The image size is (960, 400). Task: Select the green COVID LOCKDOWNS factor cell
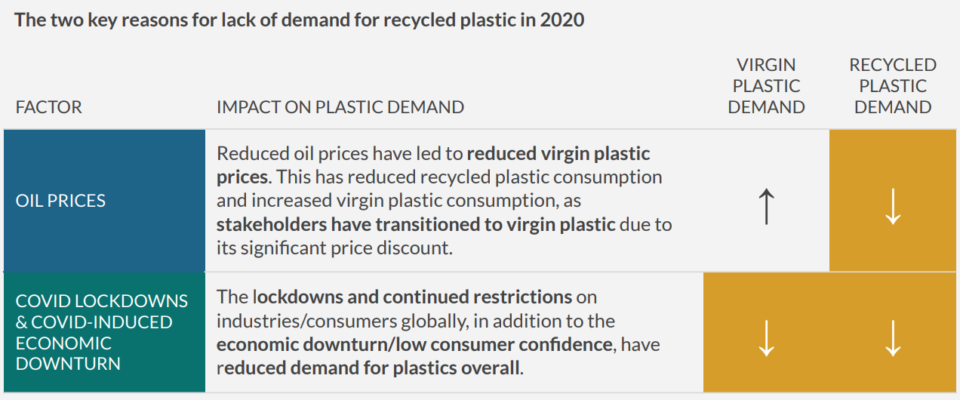pos(104,332)
